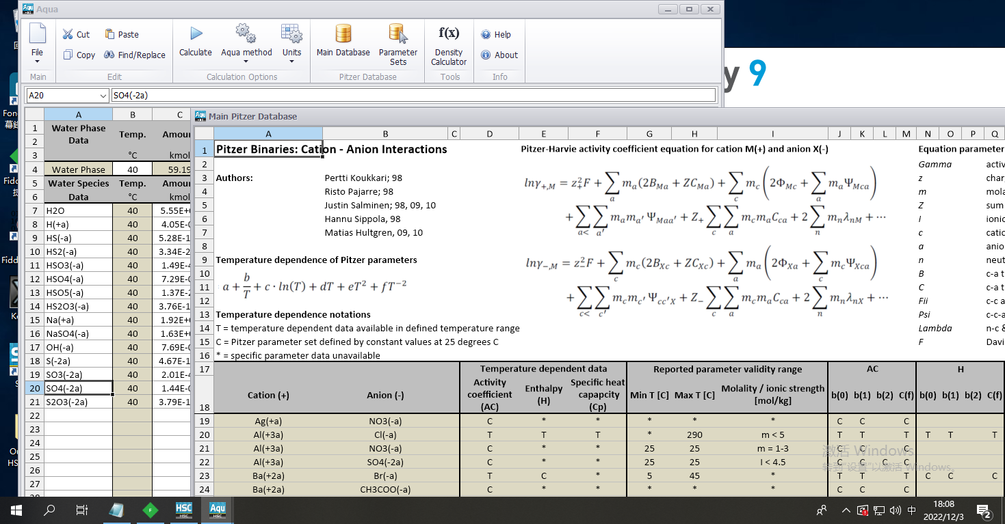1005x524 pixels.
Task: Click molality cell 'm < 5'
Action: pos(772,435)
